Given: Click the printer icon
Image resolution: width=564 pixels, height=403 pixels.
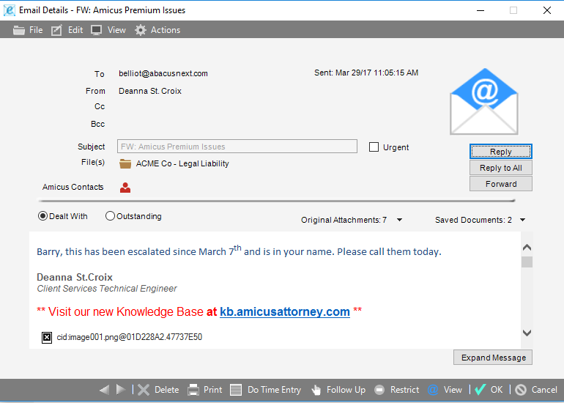Looking at the screenshot, I should (x=193, y=390).
